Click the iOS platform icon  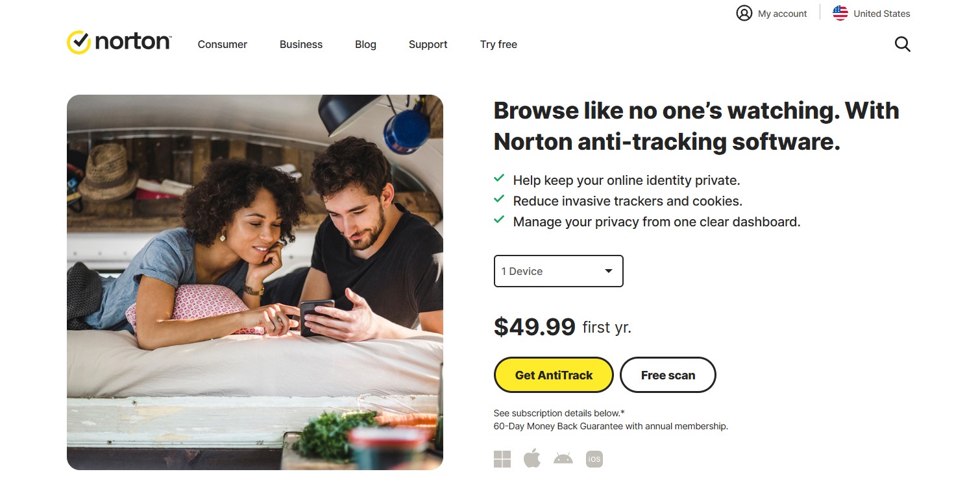coord(594,459)
